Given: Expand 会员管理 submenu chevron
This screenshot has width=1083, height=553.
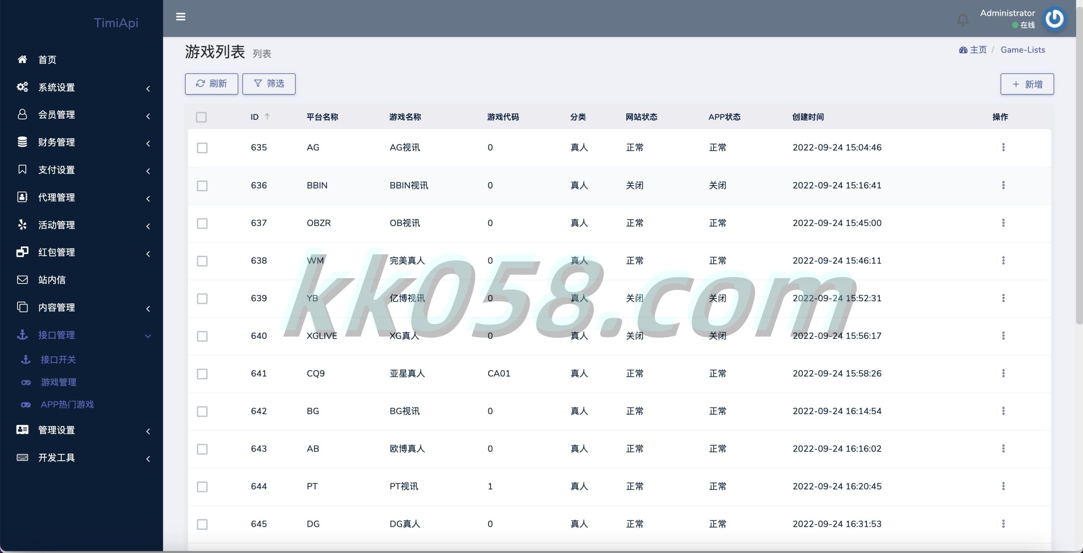Looking at the screenshot, I should tap(148, 116).
